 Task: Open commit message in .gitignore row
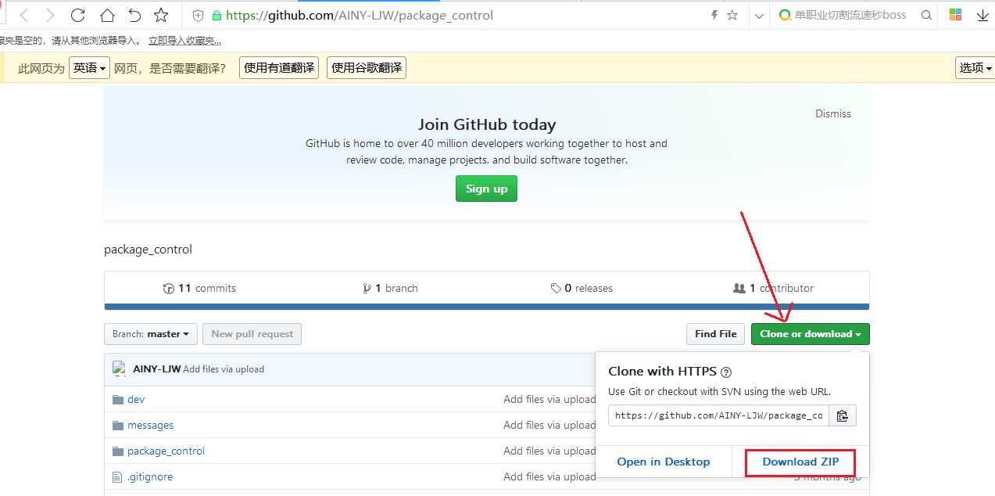(x=549, y=476)
